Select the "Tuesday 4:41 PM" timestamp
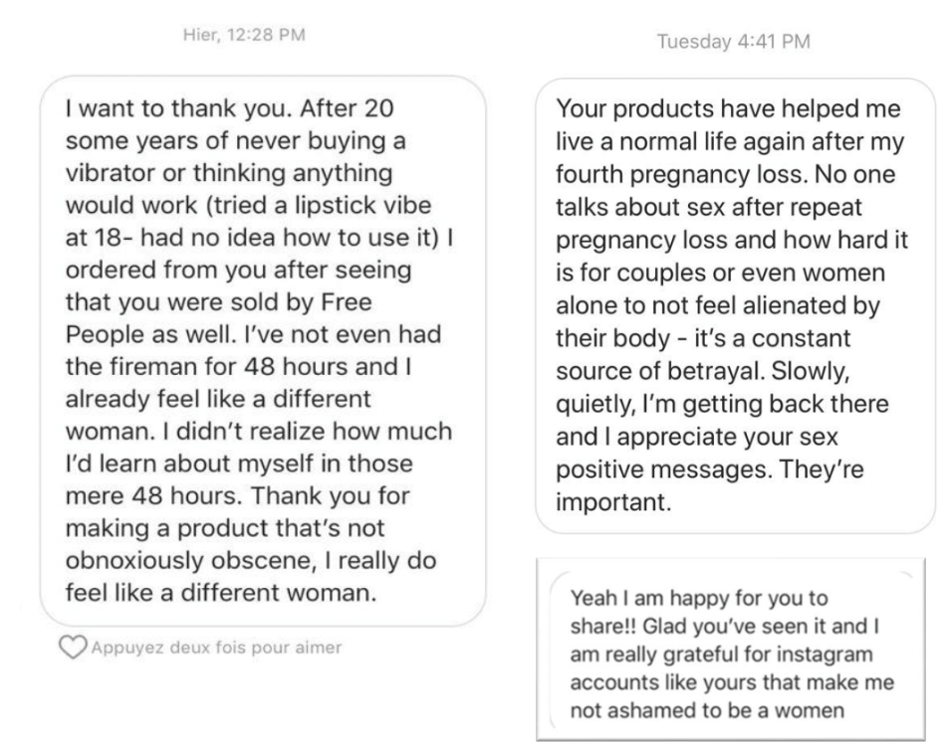The image size is (947, 749). pyautogui.click(x=733, y=41)
